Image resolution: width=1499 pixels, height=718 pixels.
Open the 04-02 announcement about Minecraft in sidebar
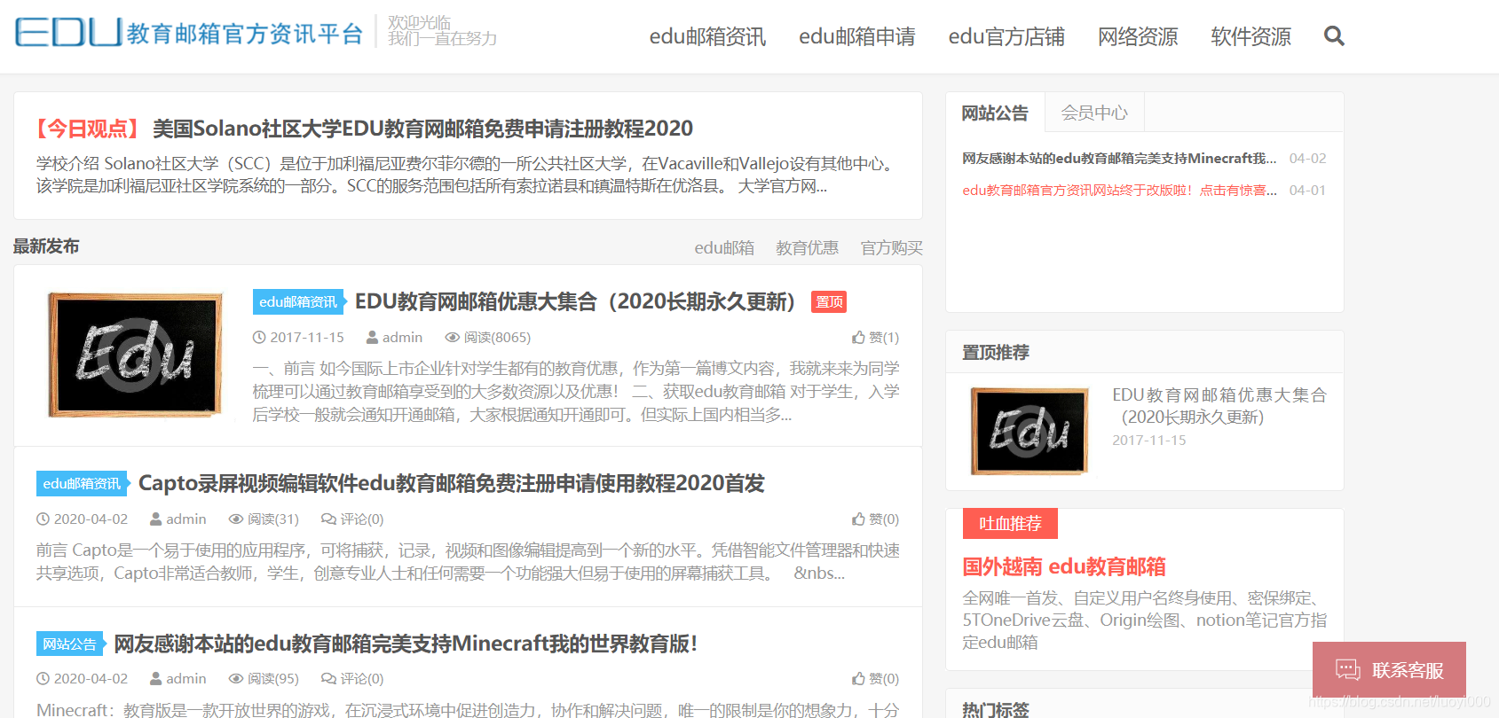[1118, 159]
